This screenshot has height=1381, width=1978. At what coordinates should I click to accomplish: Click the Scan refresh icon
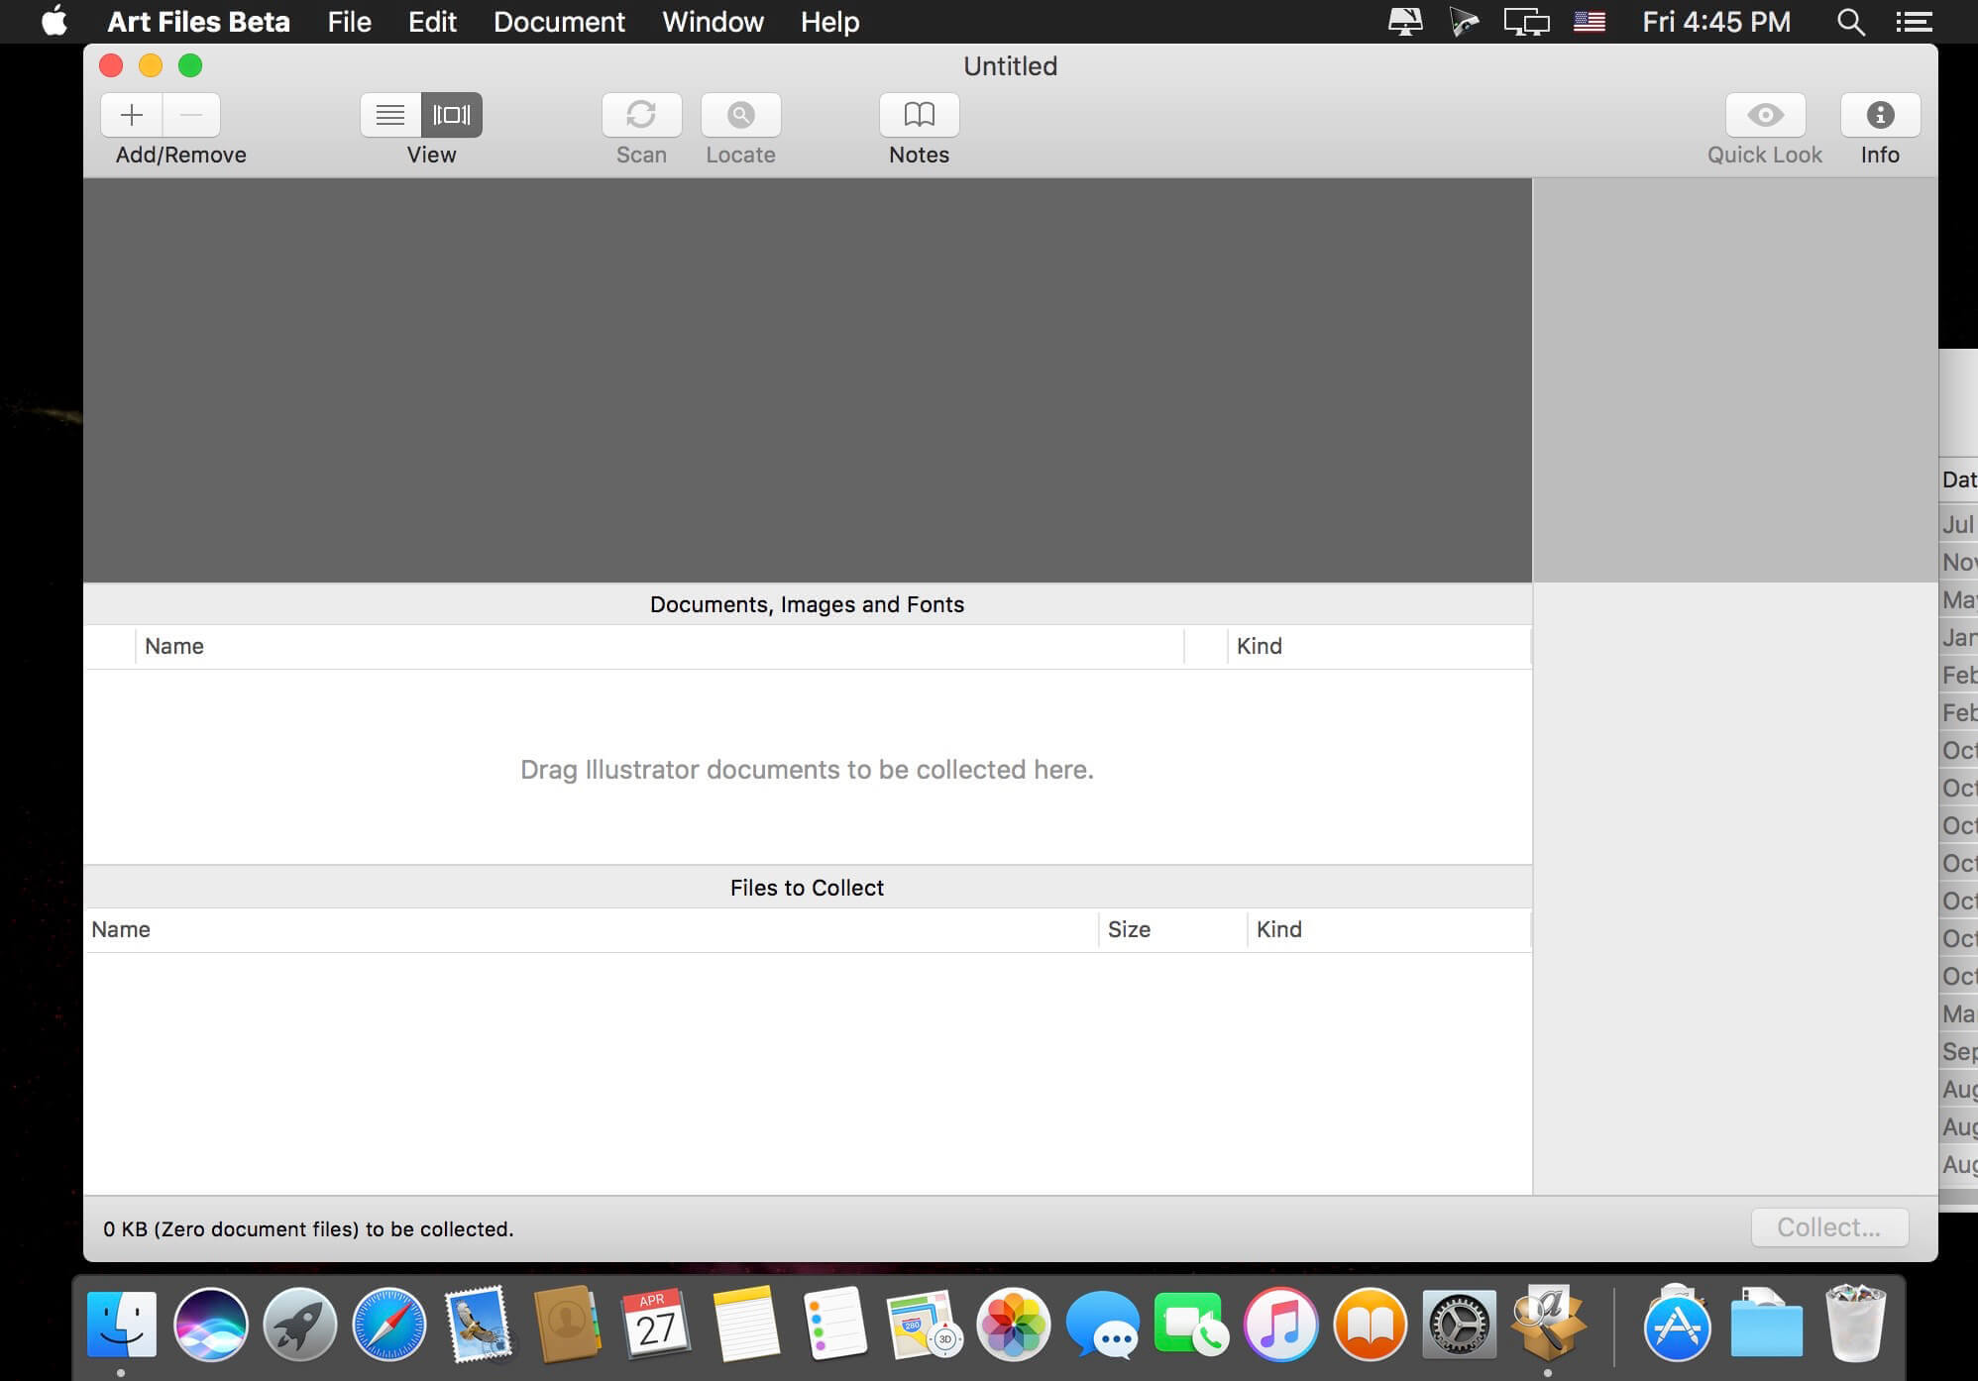coord(641,115)
